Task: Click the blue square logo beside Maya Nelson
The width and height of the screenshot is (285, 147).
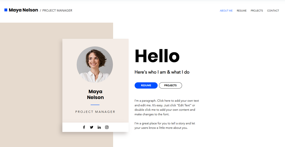Action: pos(6,10)
